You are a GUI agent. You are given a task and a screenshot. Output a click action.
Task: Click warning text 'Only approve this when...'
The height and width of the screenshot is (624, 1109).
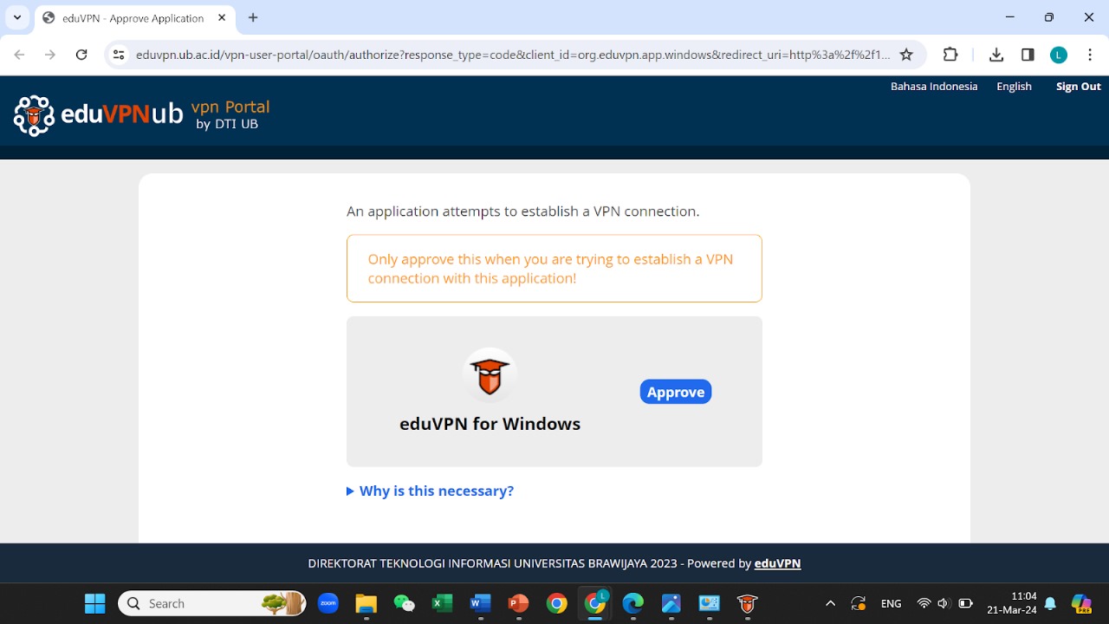pos(550,269)
